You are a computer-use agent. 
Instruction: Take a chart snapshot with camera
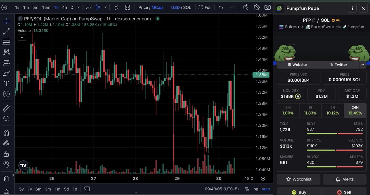(x=268, y=7)
